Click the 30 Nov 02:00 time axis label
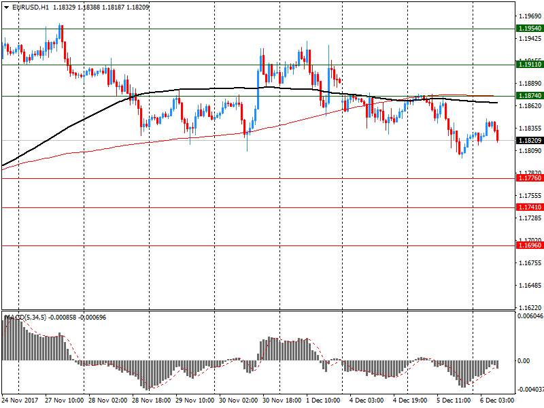Image resolution: width=544 pixels, height=408 pixels. pyautogui.click(x=239, y=401)
